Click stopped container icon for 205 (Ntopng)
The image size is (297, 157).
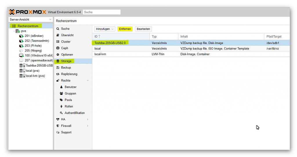pos(21,51)
